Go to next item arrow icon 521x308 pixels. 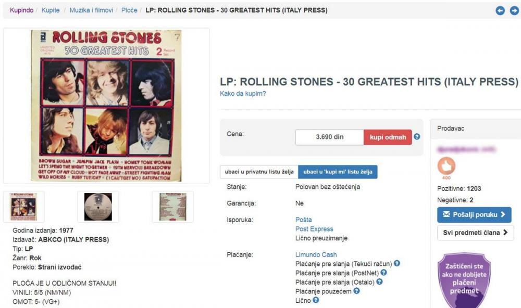tap(514, 10)
